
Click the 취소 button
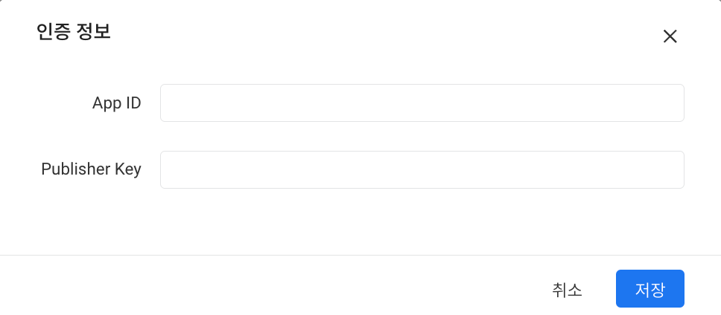pos(567,290)
